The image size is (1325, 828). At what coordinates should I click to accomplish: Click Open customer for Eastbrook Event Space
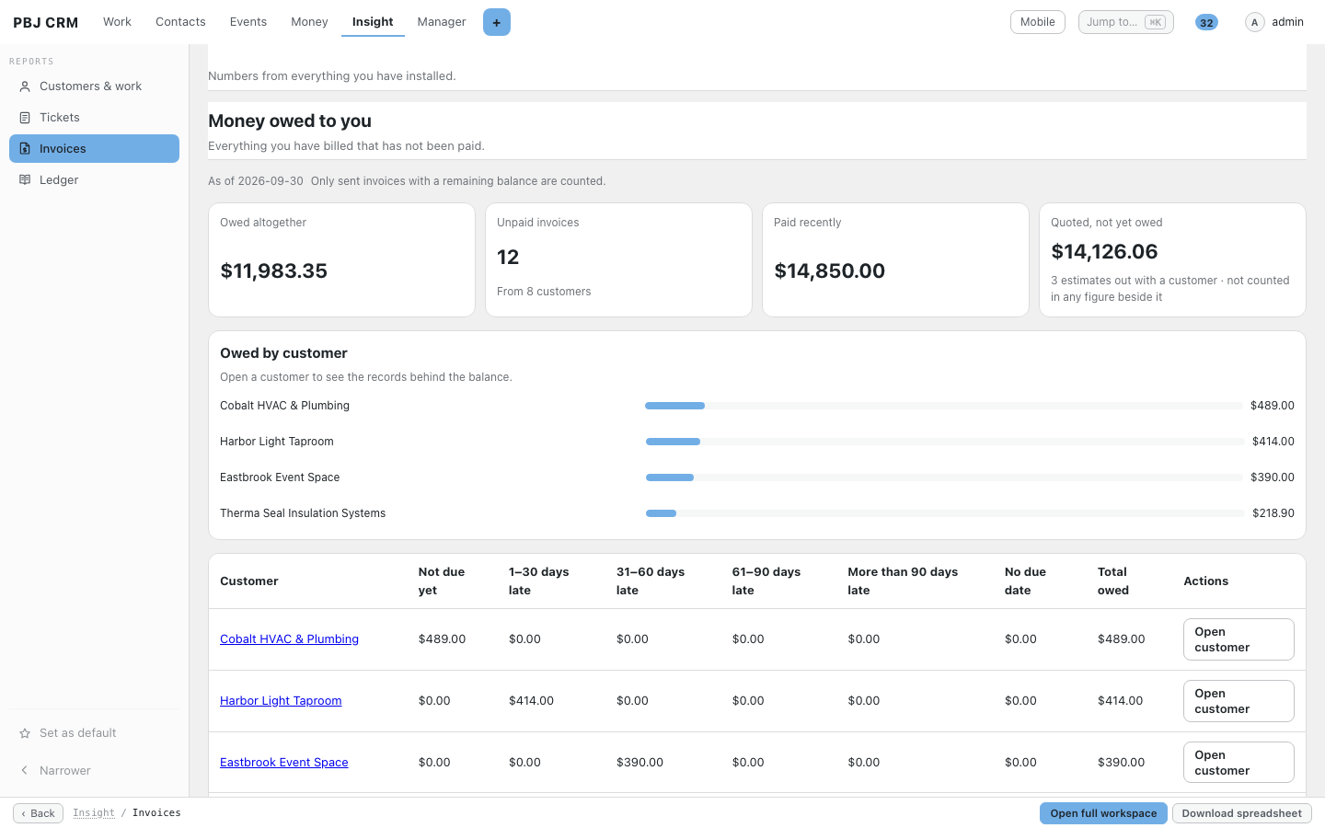tap(1239, 763)
